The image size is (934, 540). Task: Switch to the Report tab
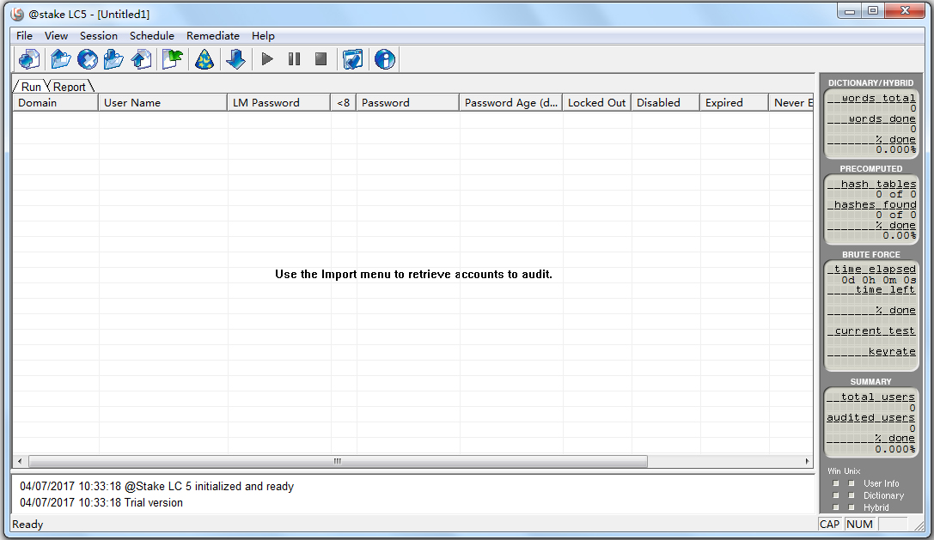pos(70,87)
